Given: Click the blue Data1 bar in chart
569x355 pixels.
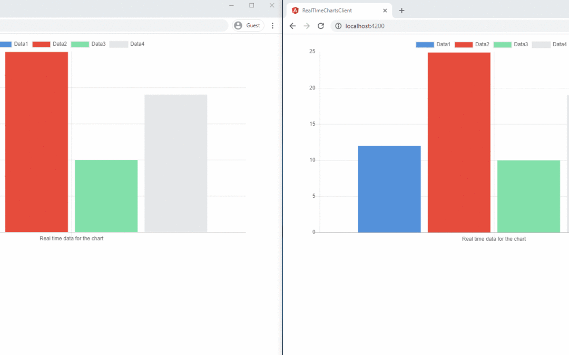Looking at the screenshot, I should tap(389, 189).
